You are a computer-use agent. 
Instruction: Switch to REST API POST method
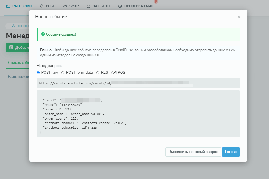[x=98, y=73]
